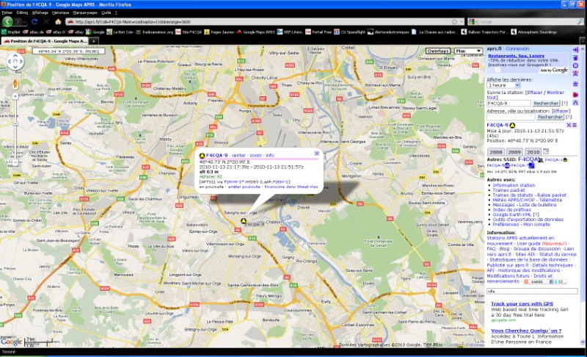Open the Plan map type dropdown

(468, 51)
